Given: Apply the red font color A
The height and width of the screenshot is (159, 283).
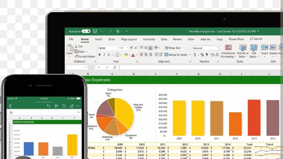Looking at the screenshot, I should 133,55.
